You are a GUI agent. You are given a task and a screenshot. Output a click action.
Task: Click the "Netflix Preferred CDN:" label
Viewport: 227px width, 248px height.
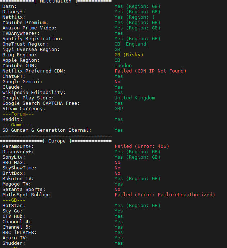34,71
